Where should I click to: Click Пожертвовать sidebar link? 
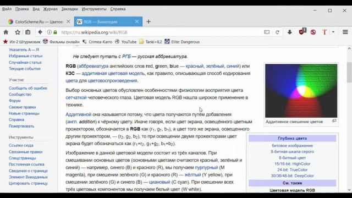click(21, 126)
